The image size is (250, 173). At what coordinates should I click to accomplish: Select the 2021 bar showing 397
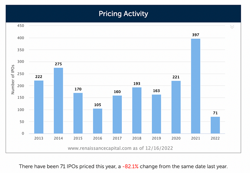coord(196,86)
